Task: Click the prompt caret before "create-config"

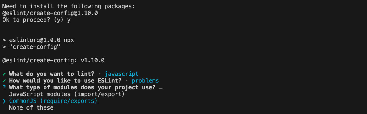Action: coord(4,47)
